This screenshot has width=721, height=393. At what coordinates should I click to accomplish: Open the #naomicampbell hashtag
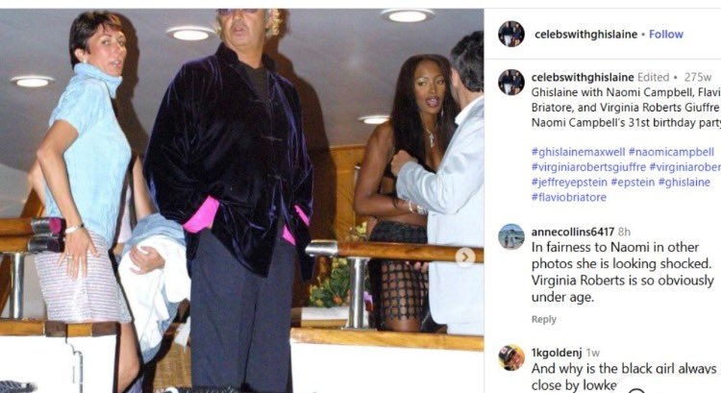pyautogui.click(x=671, y=152)
